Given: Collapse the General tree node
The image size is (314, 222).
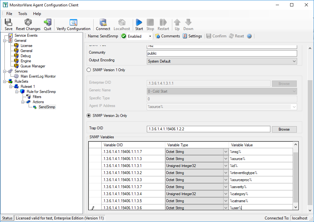Looking at the screenshot, I should (x=4, y=41).
